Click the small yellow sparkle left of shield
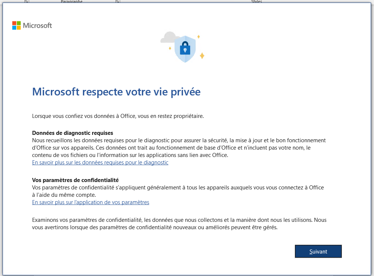Viewport: 374px width, 276px height. (170, 48)
